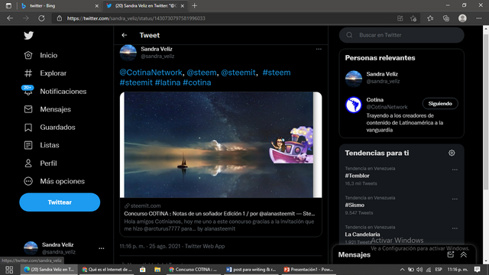Open the Concurso COTINA steemit link title

coord(219,214)
